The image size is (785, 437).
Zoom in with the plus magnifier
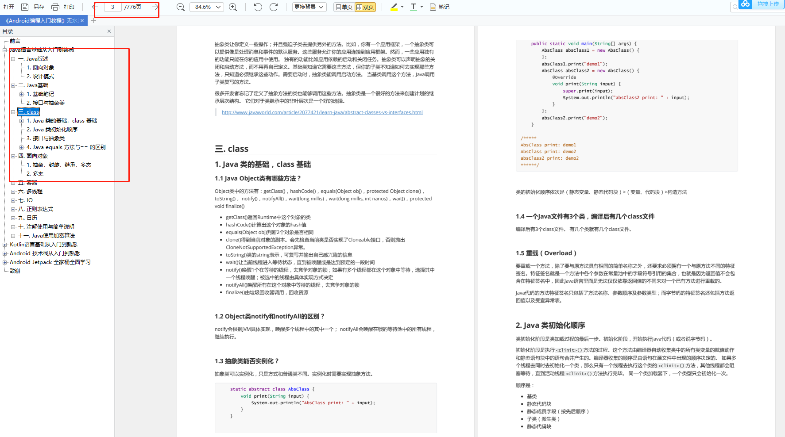[233, 7]
